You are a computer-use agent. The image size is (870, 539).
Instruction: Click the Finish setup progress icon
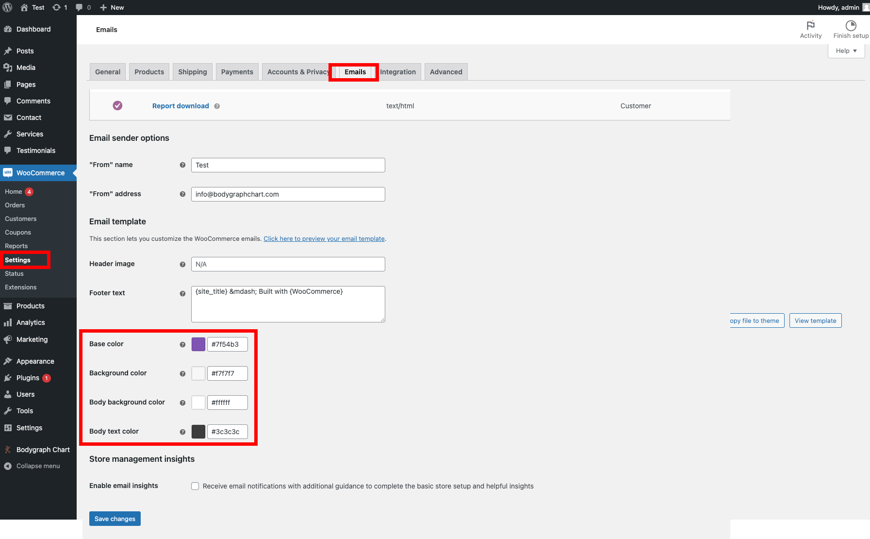[851, 25]
